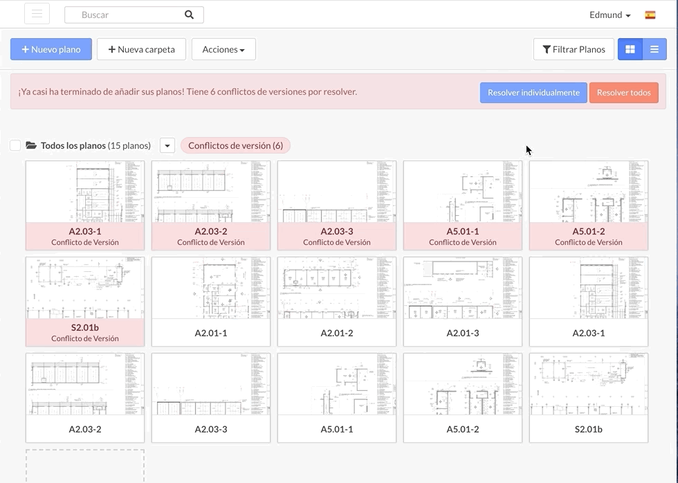678x483 pixels.
Task: Click the Spanish flag language icon
Action: [x=650, y=15]
